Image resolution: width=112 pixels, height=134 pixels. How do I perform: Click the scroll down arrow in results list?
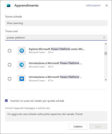[106, 80]
